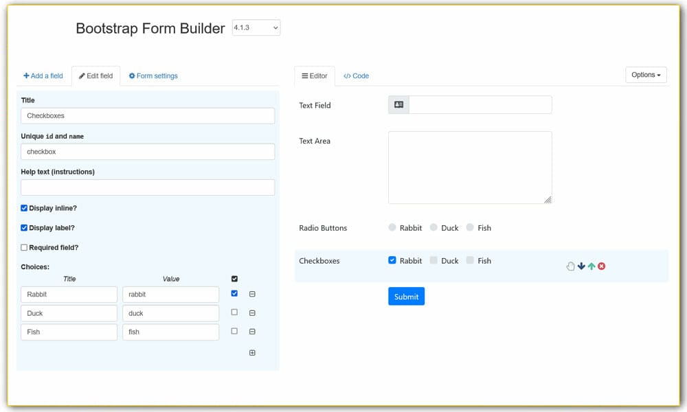Add a new choice using the plus icon
The width and height of the screenshot is (687, 412).
[252, 352]
